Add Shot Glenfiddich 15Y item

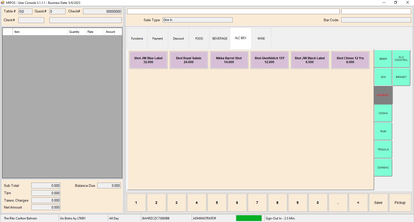269,60
